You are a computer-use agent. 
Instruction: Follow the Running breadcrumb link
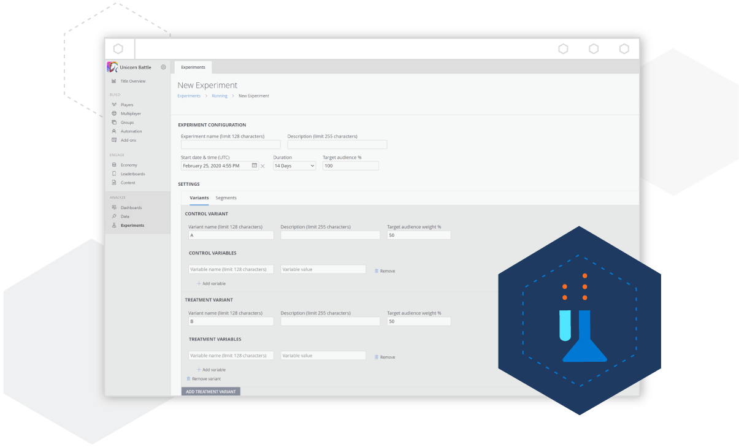[x=220, y=96]
